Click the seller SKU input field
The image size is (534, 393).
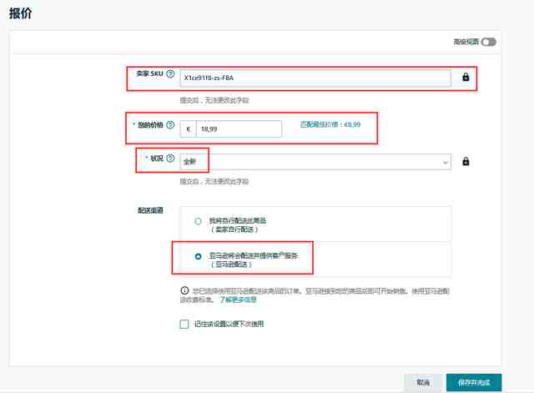tap(315, 78)
